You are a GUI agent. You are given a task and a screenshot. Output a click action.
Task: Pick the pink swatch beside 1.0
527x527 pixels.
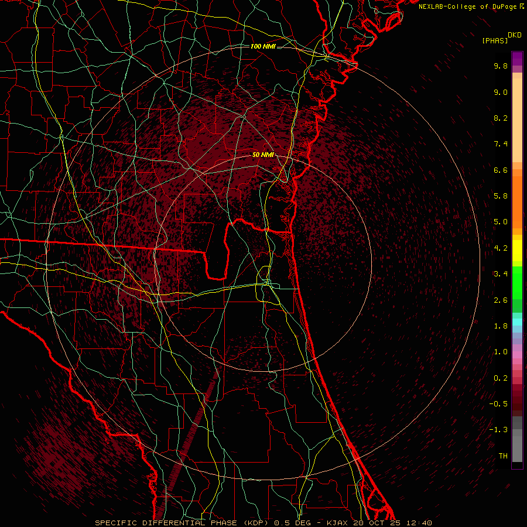(x=517, y=355)
